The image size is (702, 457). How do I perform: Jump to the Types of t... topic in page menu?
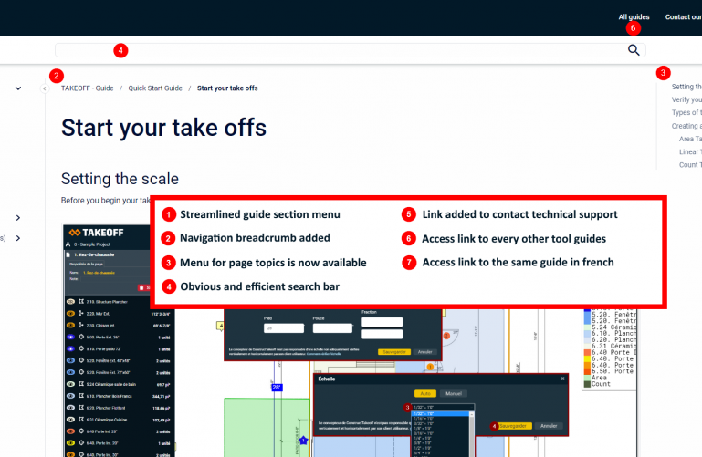pos(686,113)
